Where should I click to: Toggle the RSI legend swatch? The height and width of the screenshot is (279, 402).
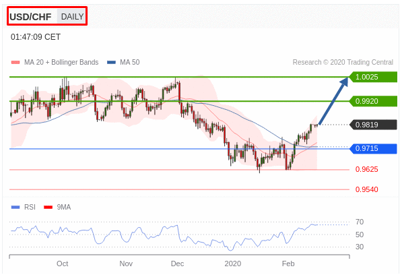pyautogui.click(x=15, y=207)
